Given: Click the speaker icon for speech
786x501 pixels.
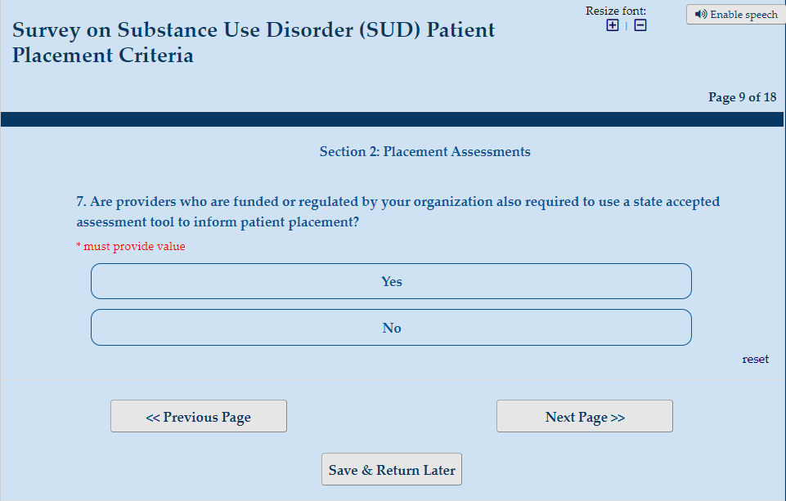Looking at the screenshot, I should click(701, 15).
